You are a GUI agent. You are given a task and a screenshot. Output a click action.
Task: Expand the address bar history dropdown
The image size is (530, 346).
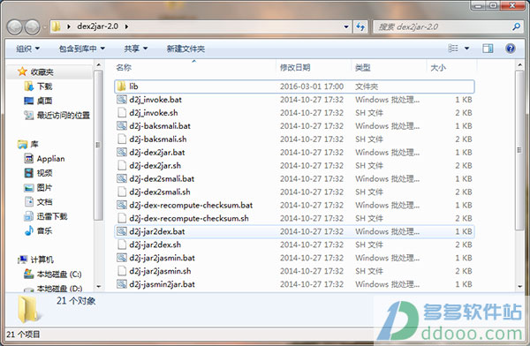pos(346,26)
